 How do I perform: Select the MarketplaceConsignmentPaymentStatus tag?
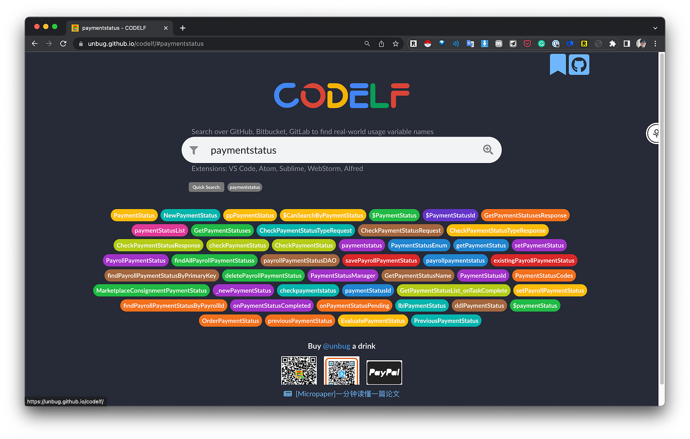point(152,291)
